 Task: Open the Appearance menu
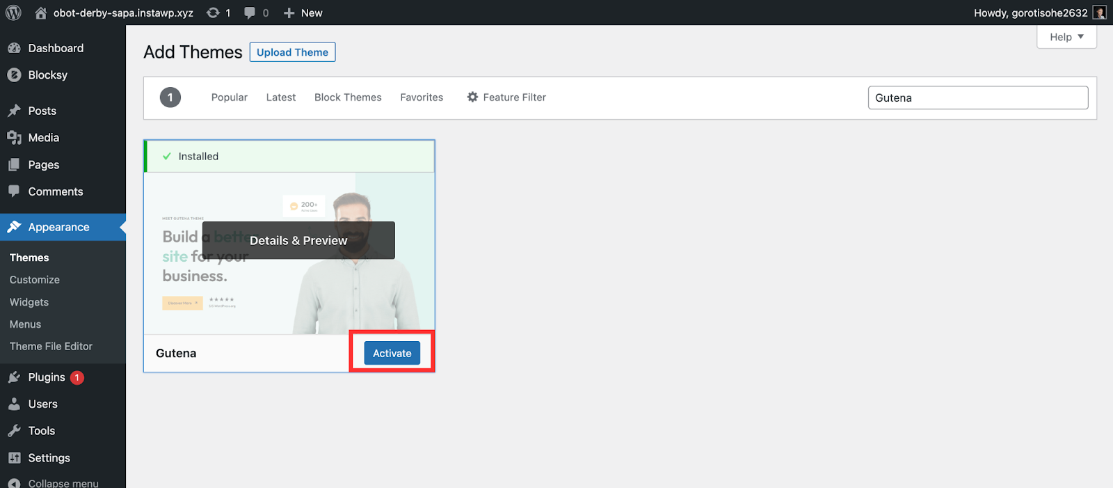[x=63, y=227]
